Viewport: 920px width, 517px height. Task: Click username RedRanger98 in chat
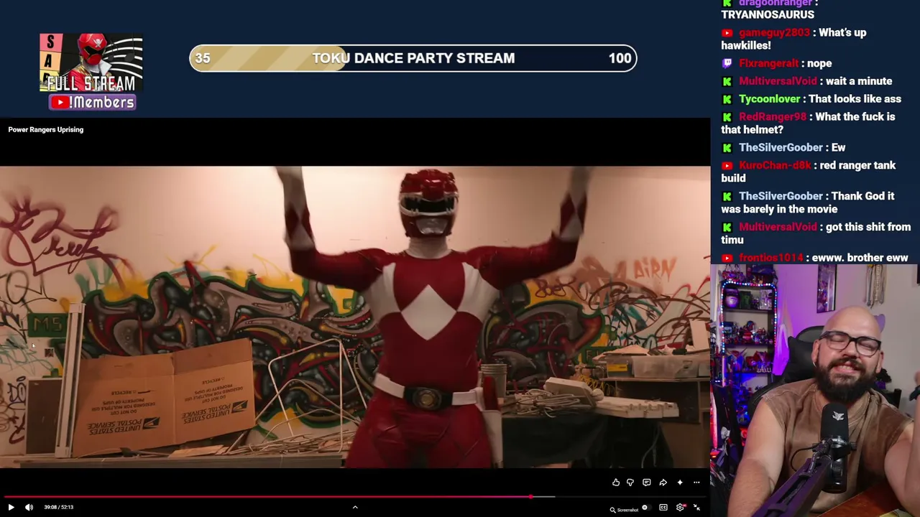click(x=773, y=116)
